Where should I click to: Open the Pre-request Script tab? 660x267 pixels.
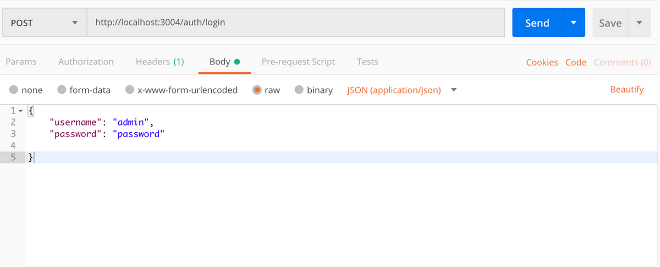coord(298,62)
